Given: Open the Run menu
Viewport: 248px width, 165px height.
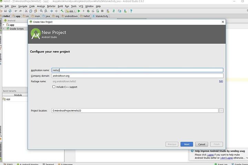Looking at the screenshot, I should click(x=67, y=6).
